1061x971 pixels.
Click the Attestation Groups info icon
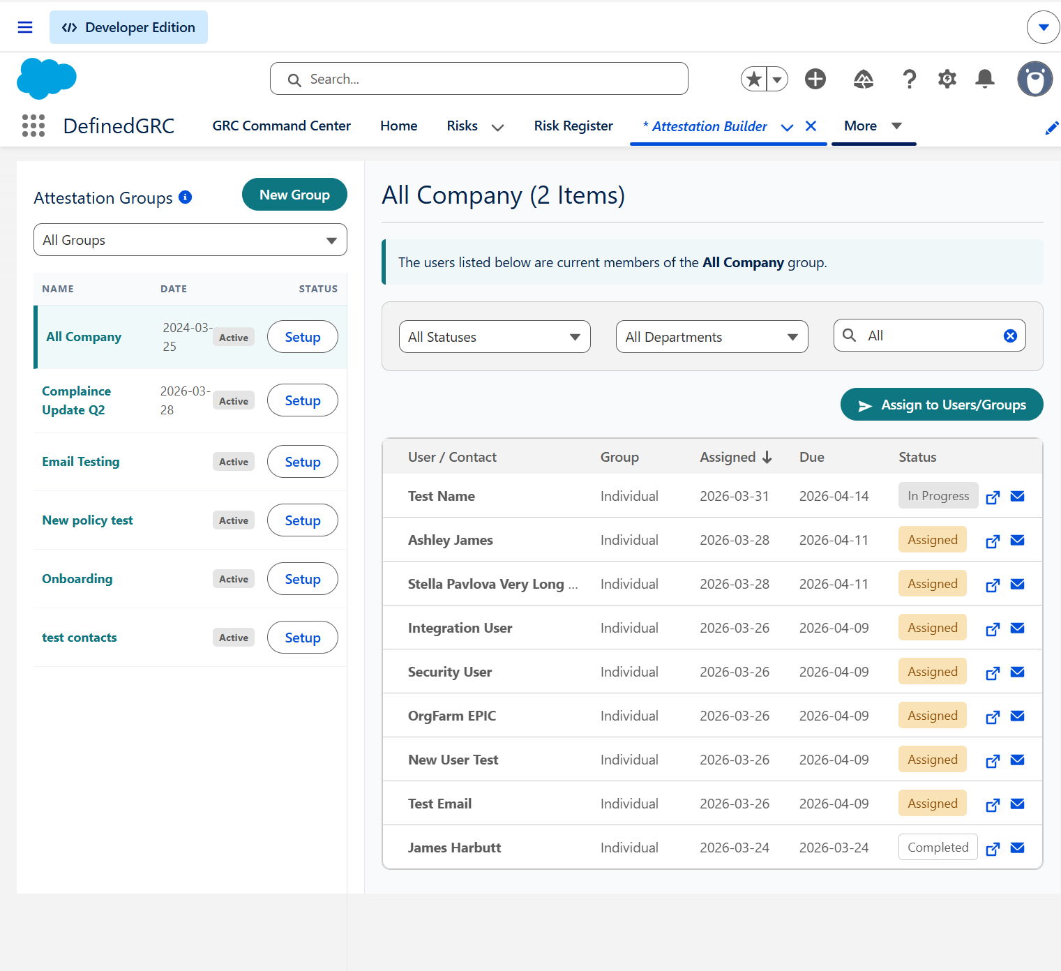click(x=186, y=197)
